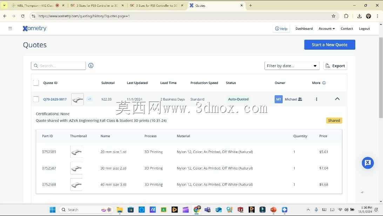Viewport: 383px width, 216px height.
Task: Go back in browser history
Action: (5, 16)
